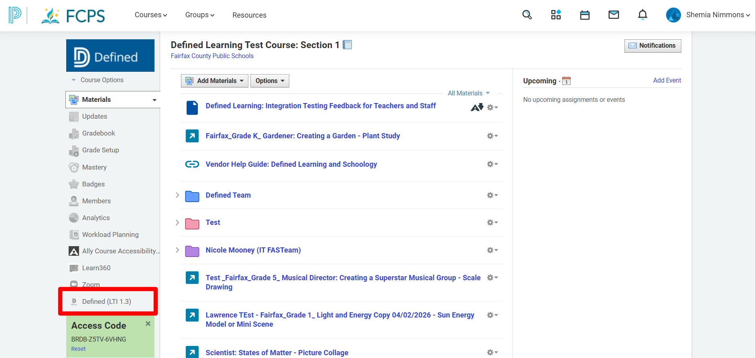
Task: Reset the access code
Action: [78, 349]
